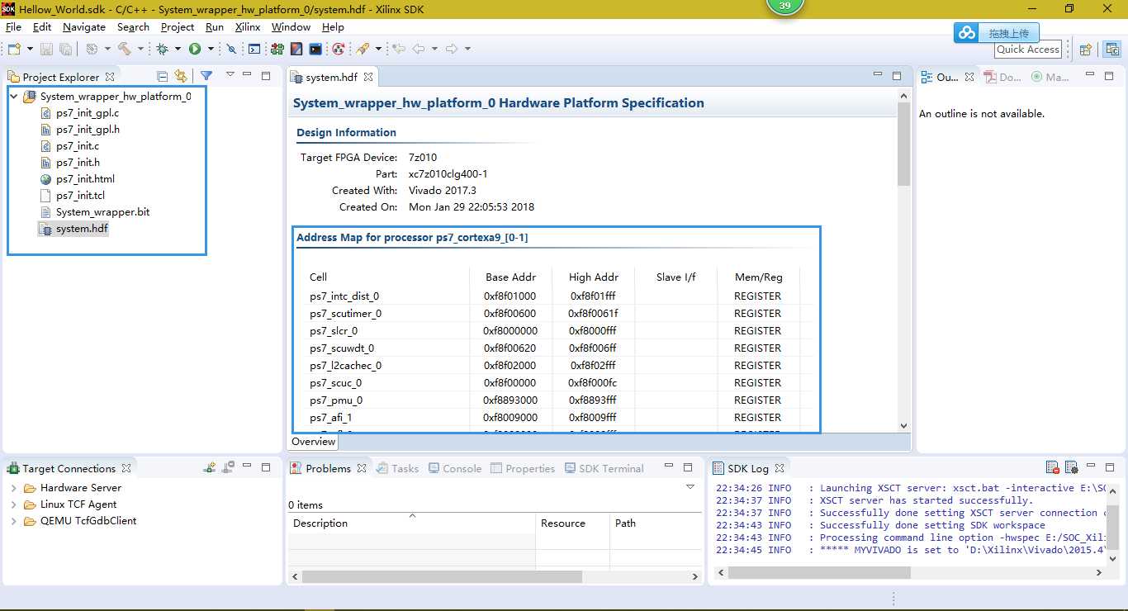
Task: Click SDK Log horizontal scrollbar right arrow
Action: 1097,572
